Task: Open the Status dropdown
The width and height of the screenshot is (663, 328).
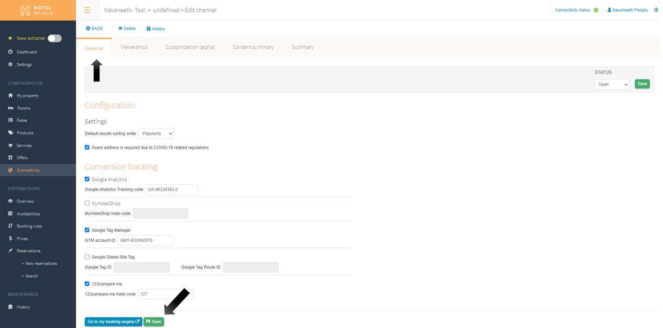Action: coord(612,84)
